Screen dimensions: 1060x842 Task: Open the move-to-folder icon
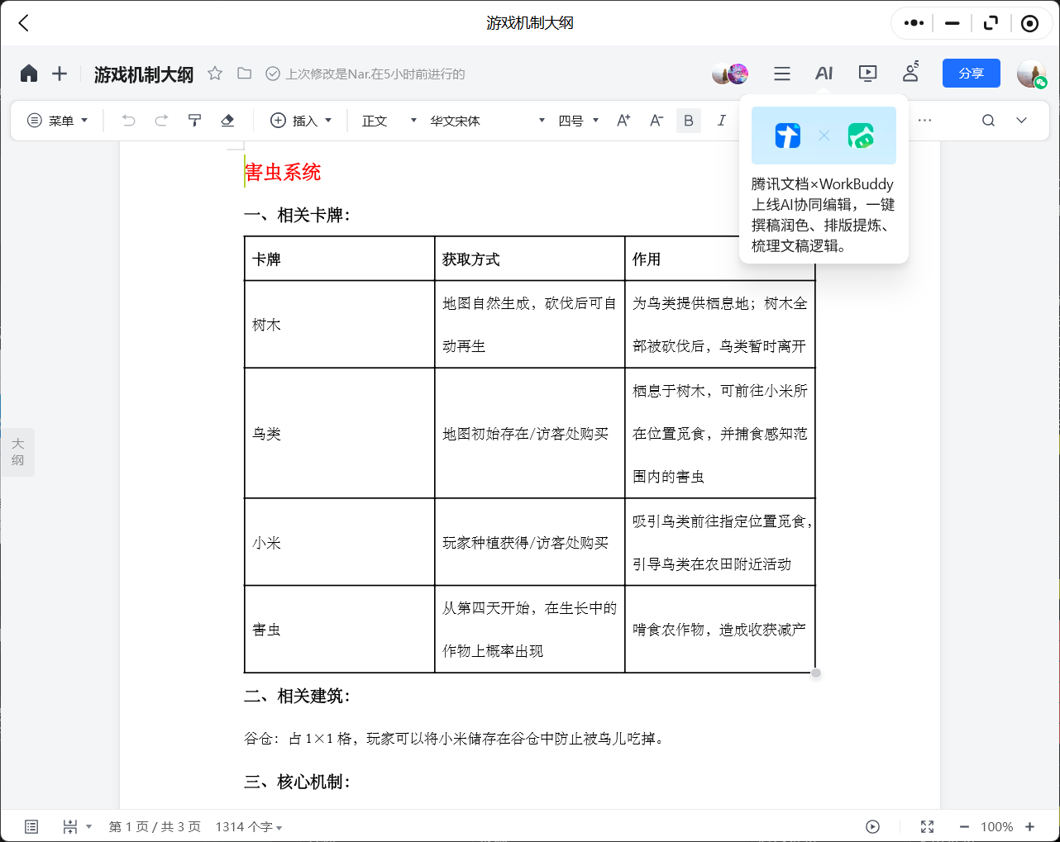(x=244, y=74)
